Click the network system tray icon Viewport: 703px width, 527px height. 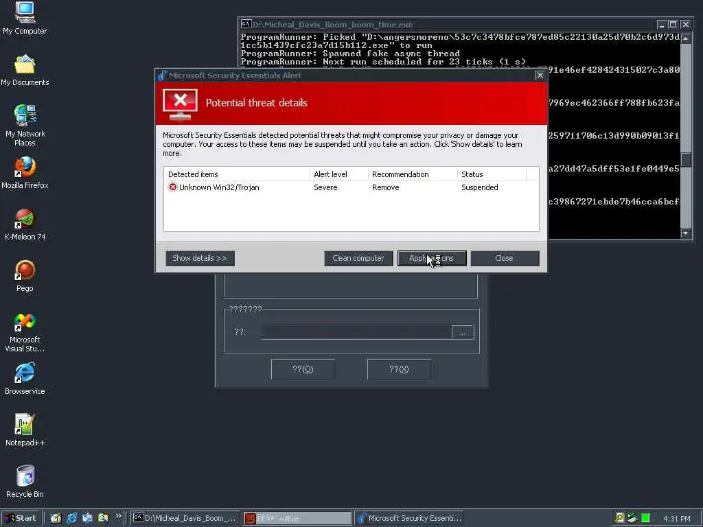pyautogui.click(x=632, y=517)
